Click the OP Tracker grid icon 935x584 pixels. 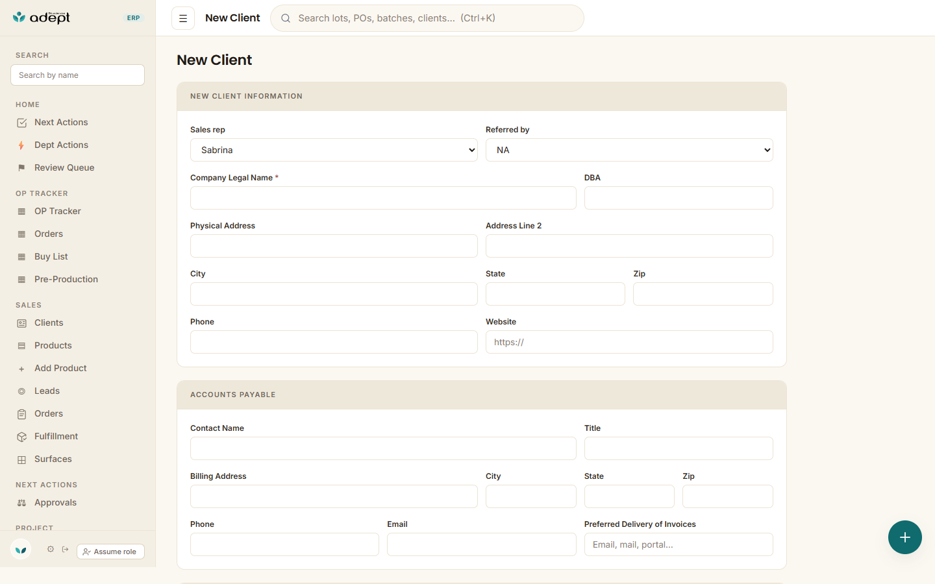tap(21, 212)
